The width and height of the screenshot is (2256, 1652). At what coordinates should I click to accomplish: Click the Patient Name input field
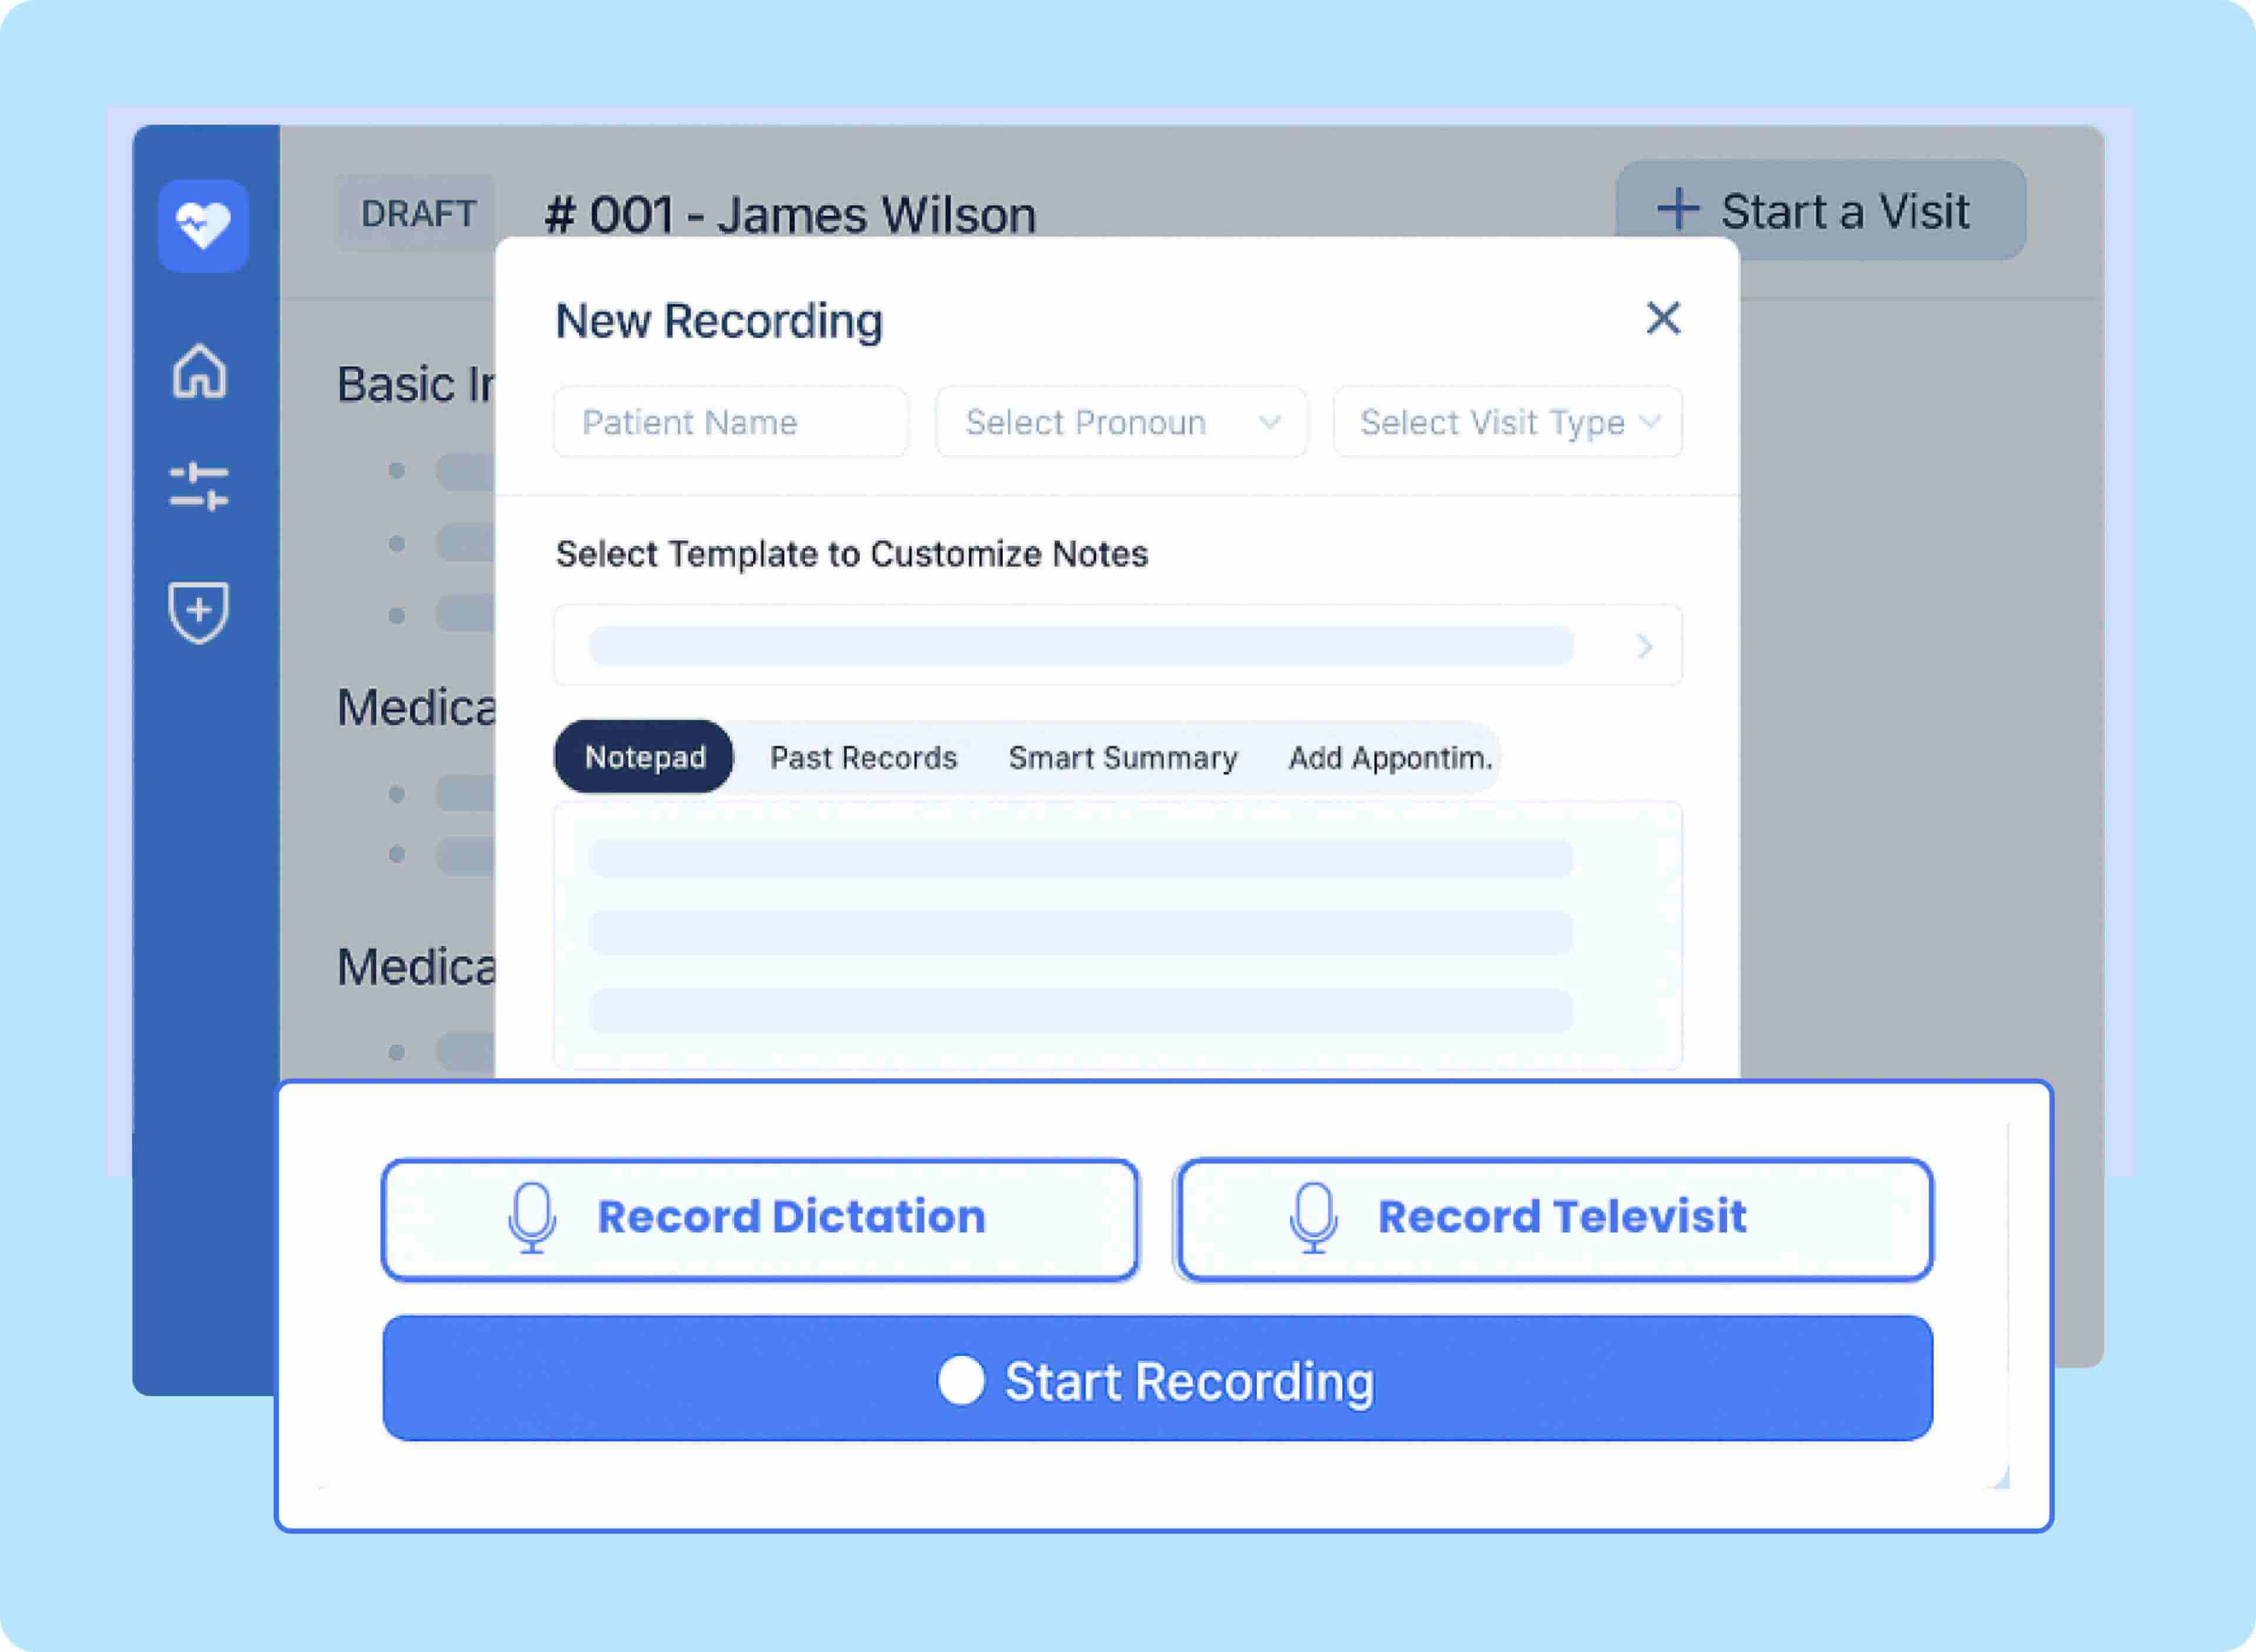[730, 422]
